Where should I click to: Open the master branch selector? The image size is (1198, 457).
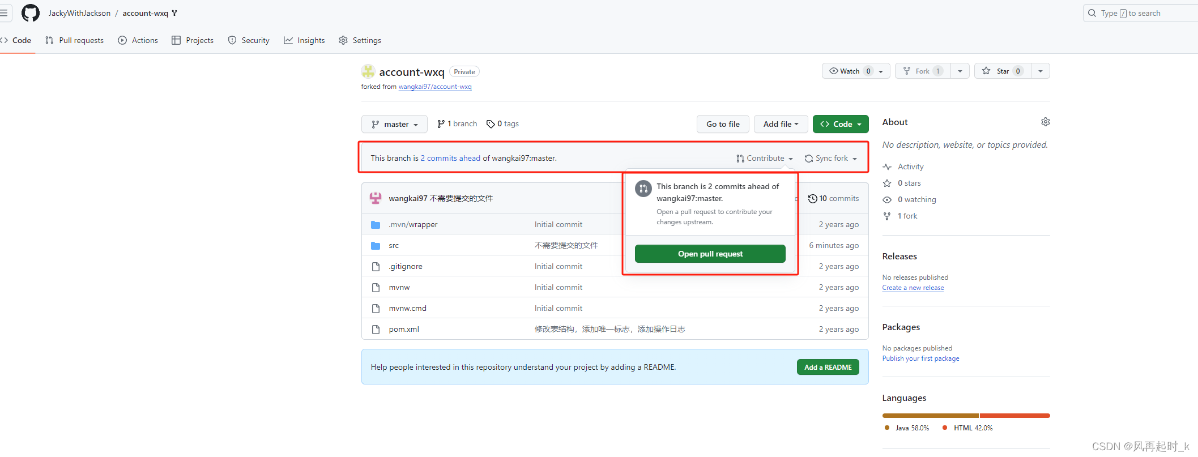pyautogui.click(x=394, y=124)
